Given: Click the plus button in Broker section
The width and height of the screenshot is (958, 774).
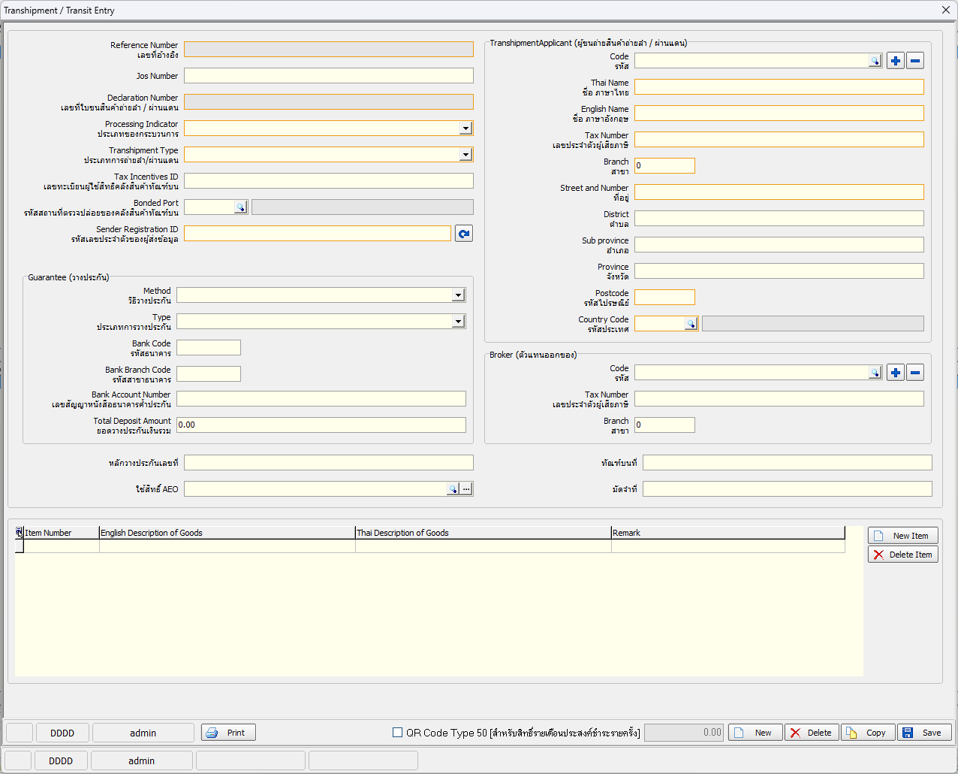Looking at the screenshot, I should coord(895,373).
